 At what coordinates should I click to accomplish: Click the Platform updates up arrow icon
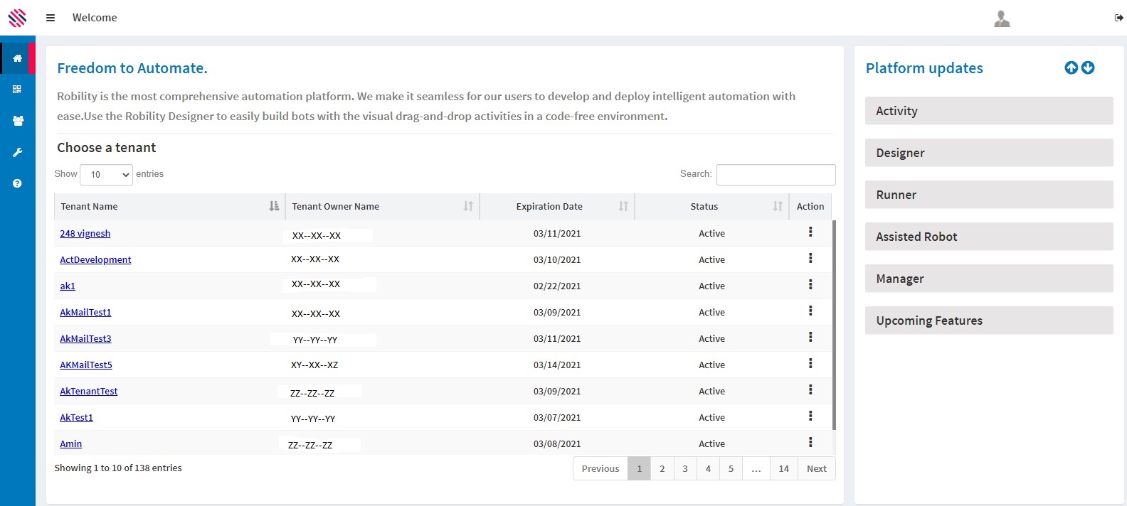point(1071,68)
